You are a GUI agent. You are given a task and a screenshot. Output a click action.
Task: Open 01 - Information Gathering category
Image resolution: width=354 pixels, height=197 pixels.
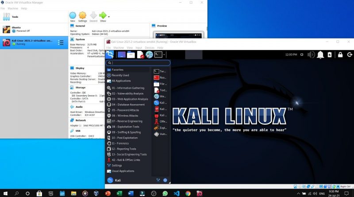[127, 88]
